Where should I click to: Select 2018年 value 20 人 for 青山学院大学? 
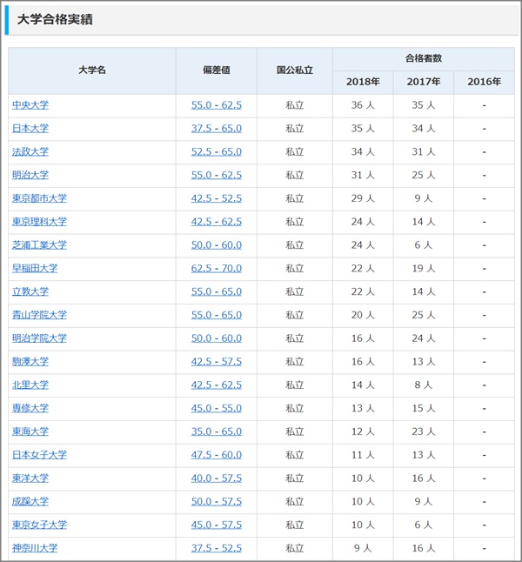click(x=363, y=315)
